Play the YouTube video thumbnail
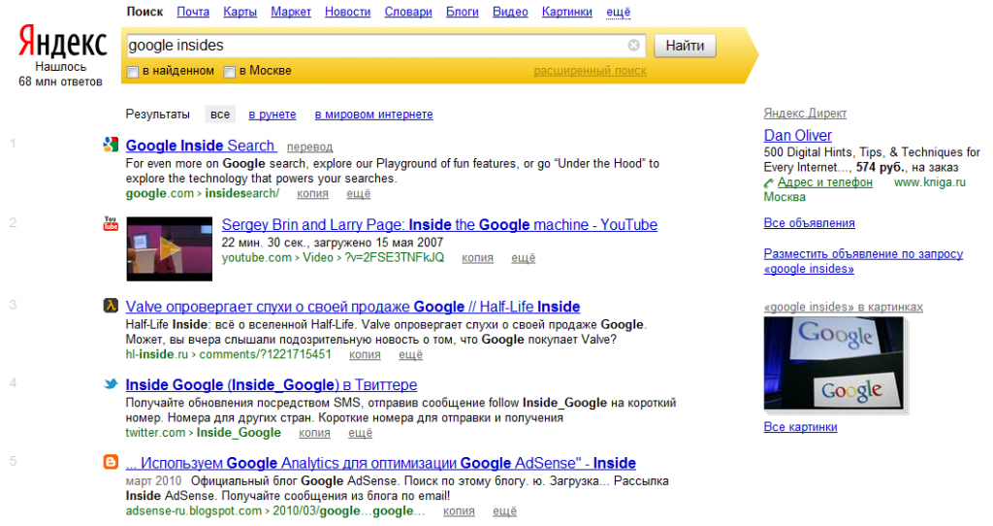The width and height of the screenshot is (993, 526). click(169, 249)
